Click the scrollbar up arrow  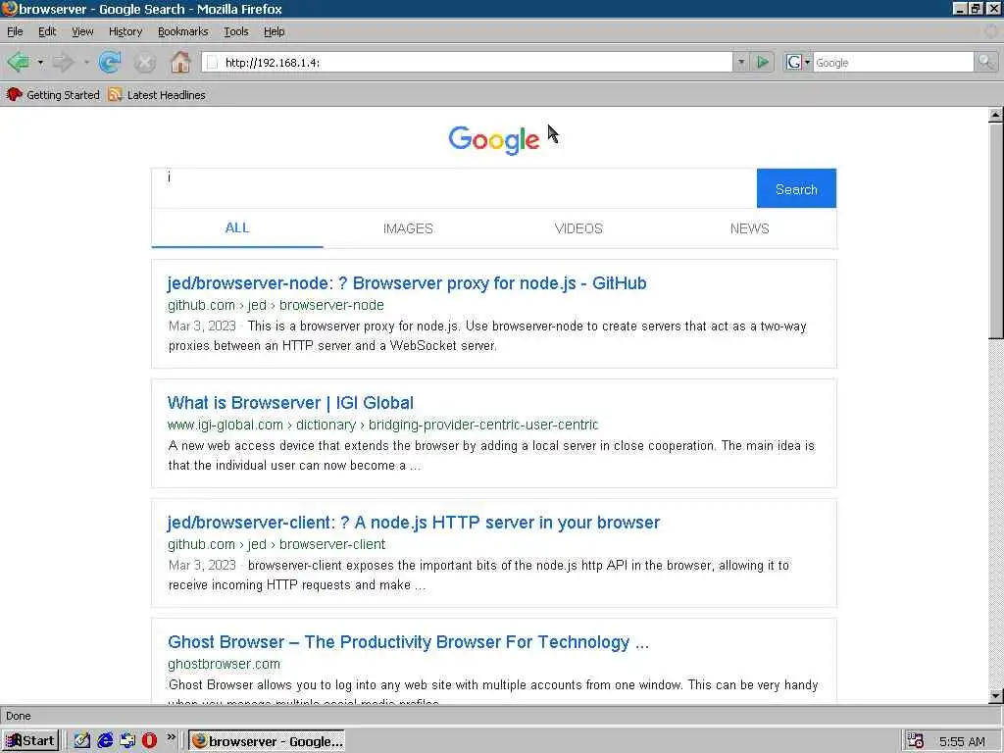(995, 116)
